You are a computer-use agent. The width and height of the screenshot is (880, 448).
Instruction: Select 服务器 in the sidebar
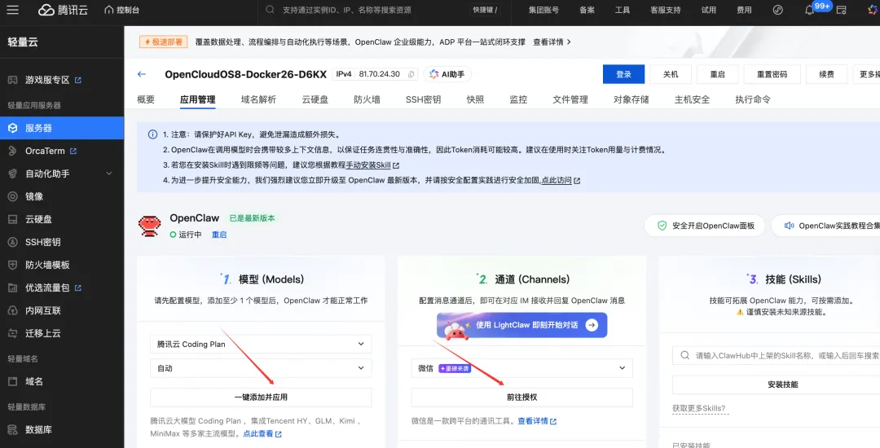[62, 128]
